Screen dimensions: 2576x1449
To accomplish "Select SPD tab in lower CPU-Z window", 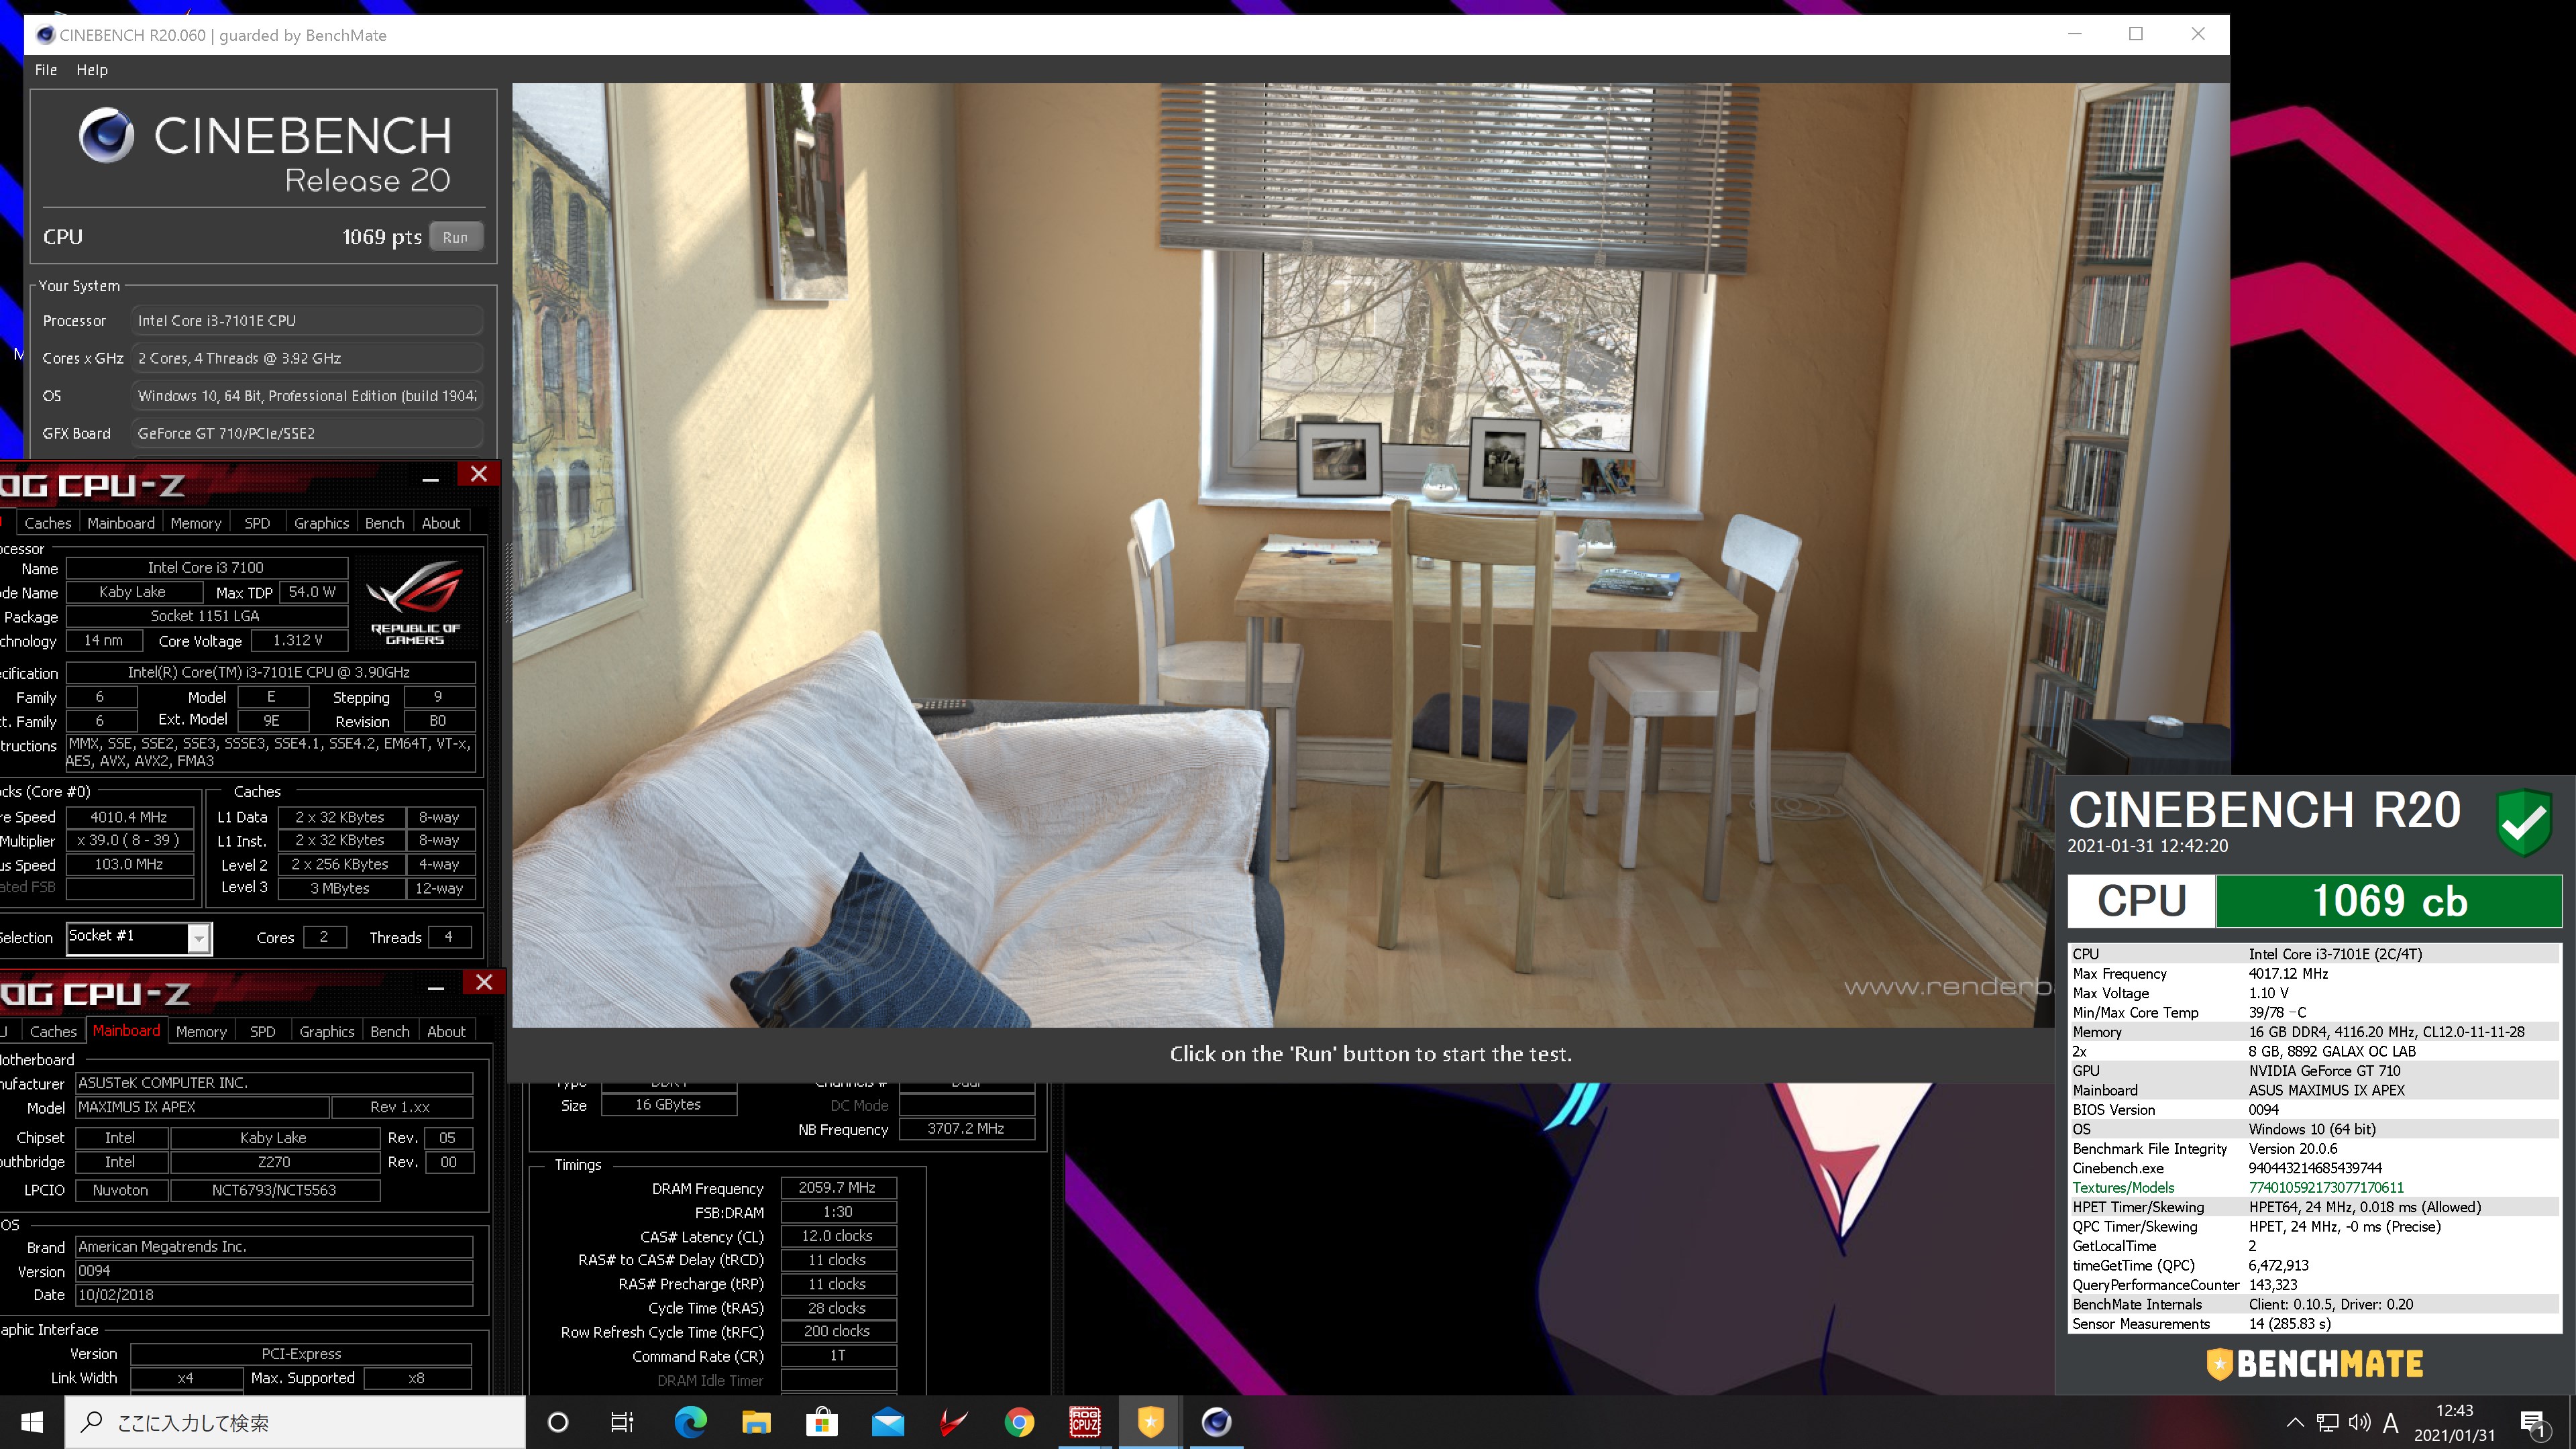I will click(x=262, y=1031).
